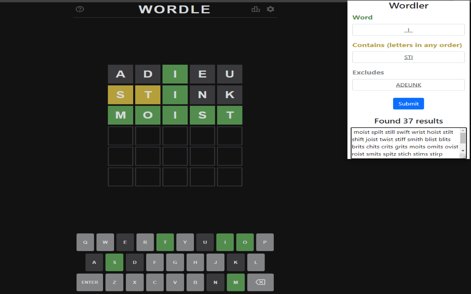Tap the G key
The height and width of the screenshot is (294, 471).
tap(175, 262)
